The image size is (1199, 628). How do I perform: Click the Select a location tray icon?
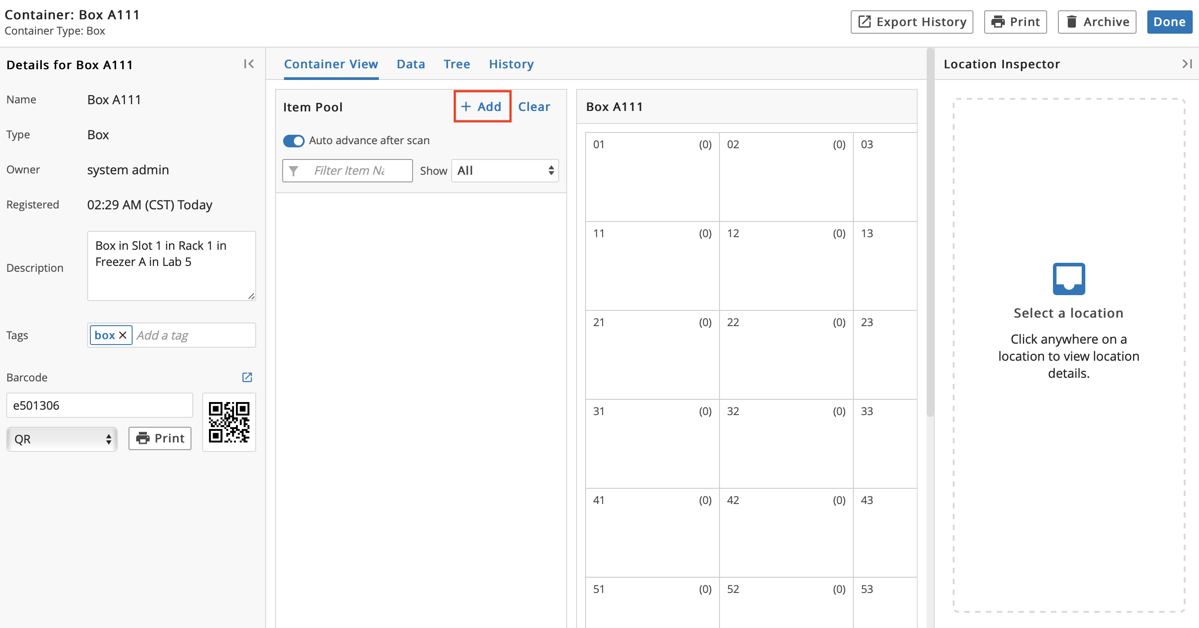click(1069, 279)
